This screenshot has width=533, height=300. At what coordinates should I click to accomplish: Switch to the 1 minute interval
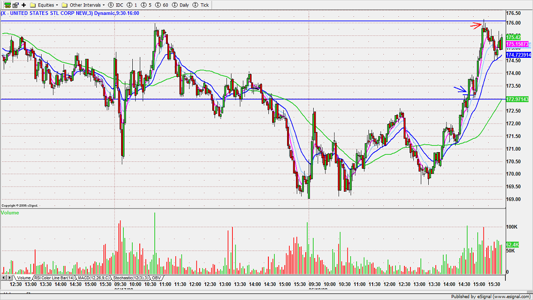132,5
